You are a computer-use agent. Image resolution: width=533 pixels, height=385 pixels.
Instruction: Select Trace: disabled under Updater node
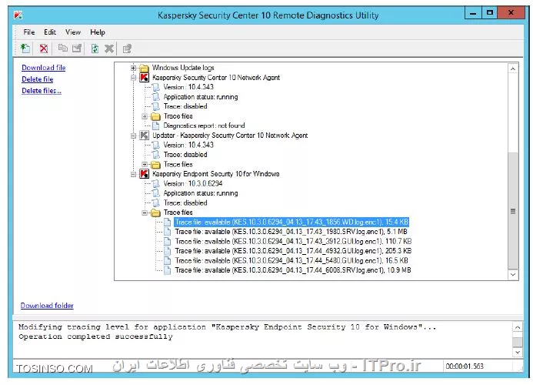pos(185,155)
